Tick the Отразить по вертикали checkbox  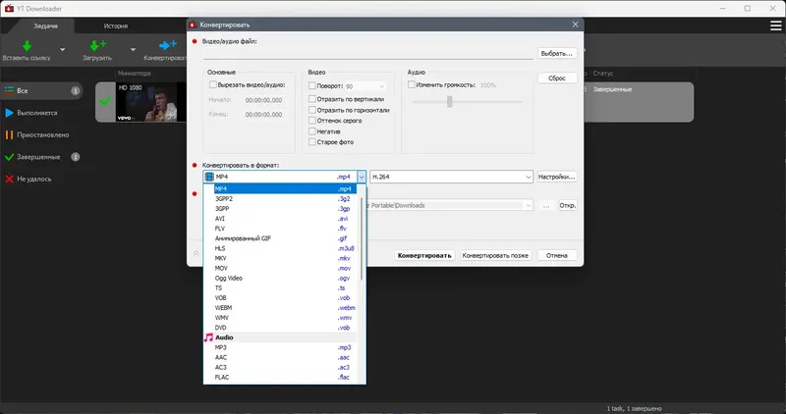312,99
